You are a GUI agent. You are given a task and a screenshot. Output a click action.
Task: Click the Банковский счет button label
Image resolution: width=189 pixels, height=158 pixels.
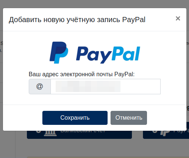point(83,132)
